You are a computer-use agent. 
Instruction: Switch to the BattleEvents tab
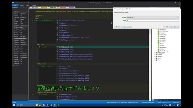pyautogui.click(x=44, y=7)
